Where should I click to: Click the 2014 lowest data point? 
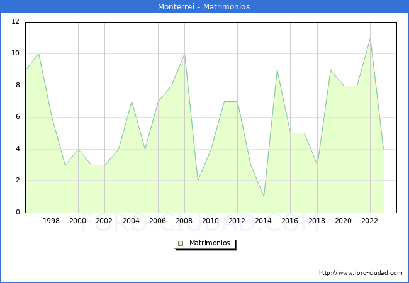pos(264,196)
